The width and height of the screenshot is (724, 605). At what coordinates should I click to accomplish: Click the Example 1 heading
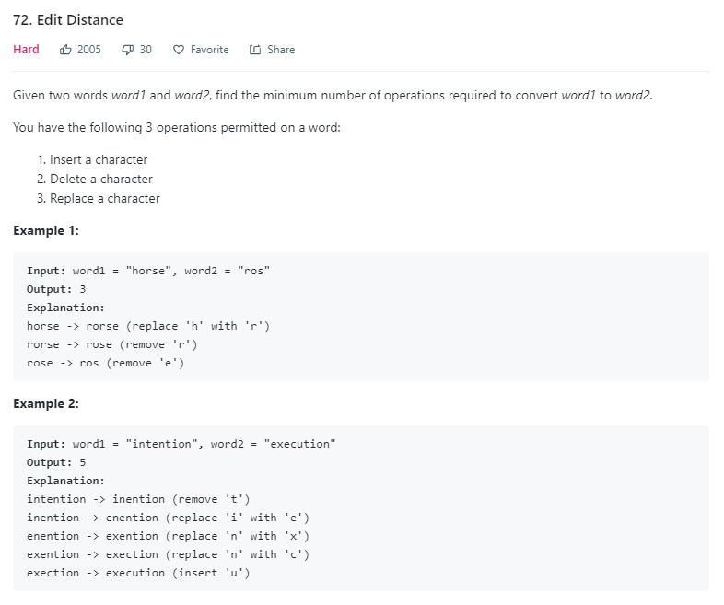pos(46,230)
